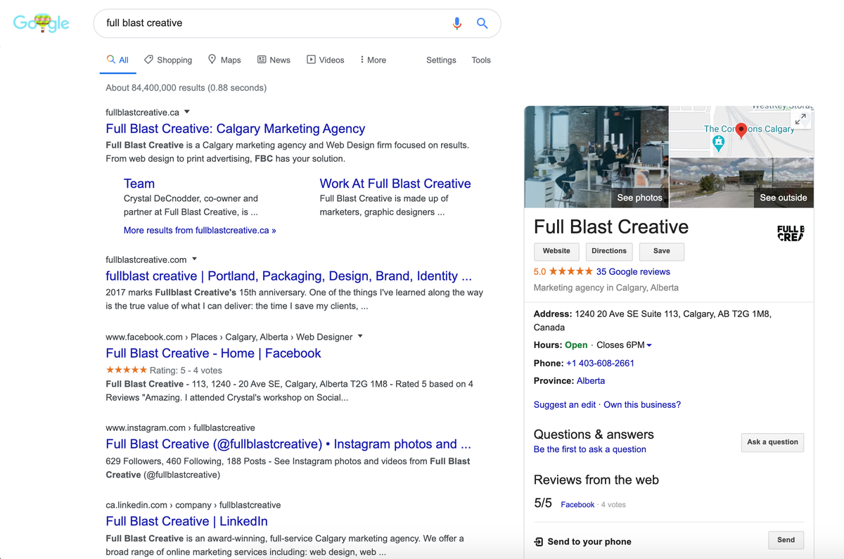Image resolution: width=844 pixels, height=559 pixels.
Task: Switch to the Shopping tab
Action: [x=168, y=60]
